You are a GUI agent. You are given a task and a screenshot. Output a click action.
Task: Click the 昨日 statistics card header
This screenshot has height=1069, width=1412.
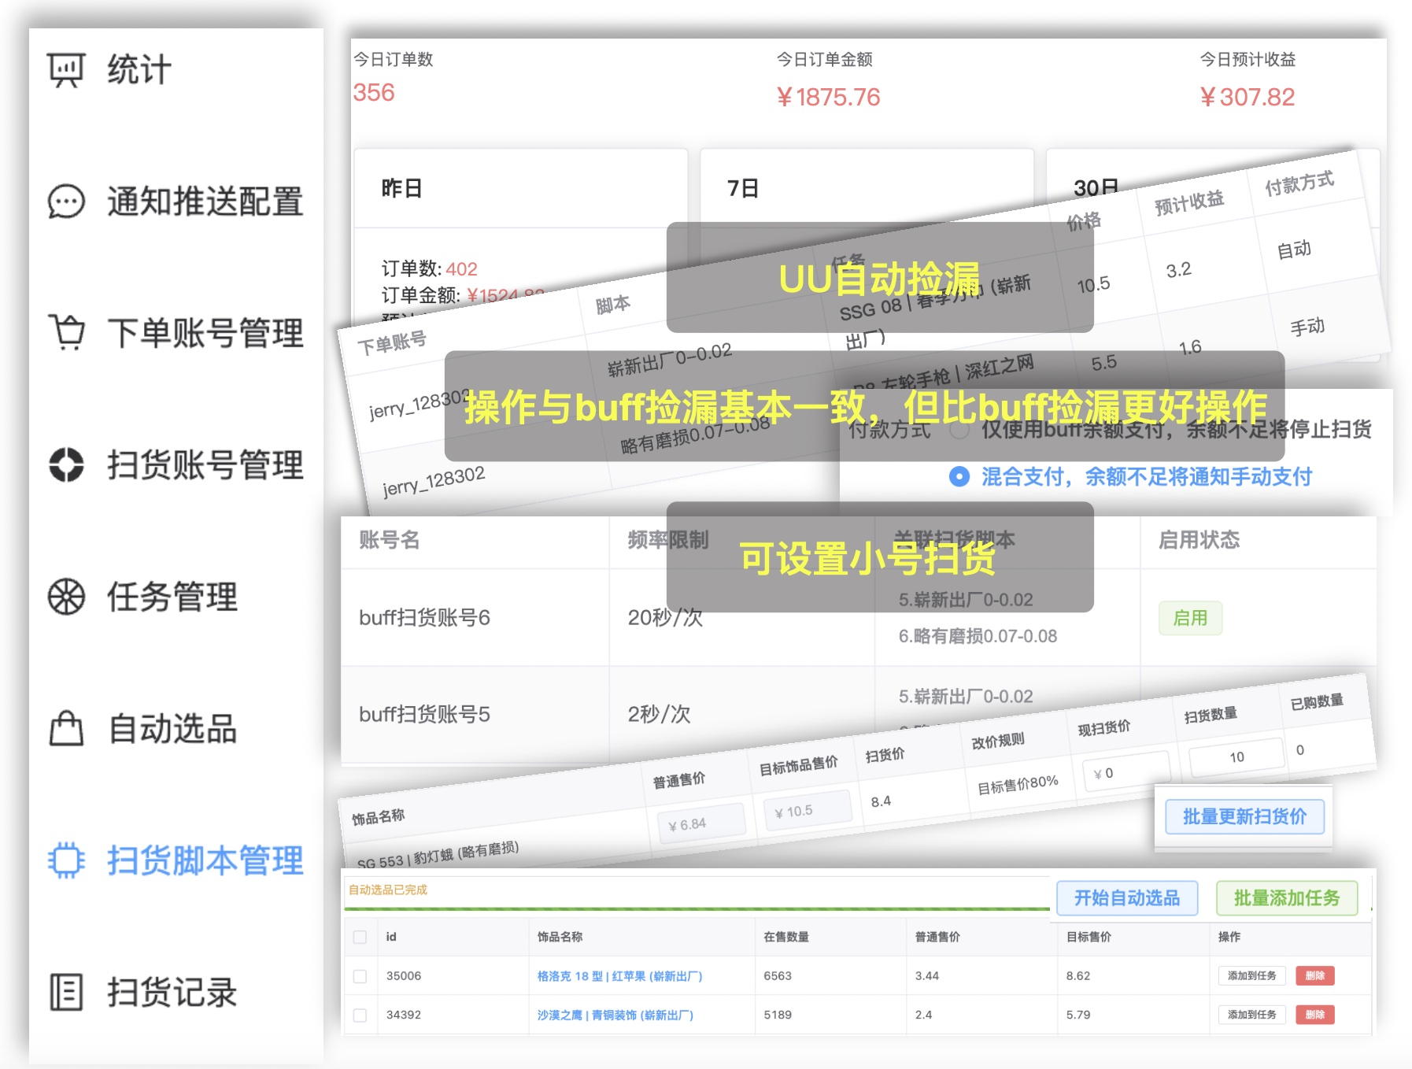pos(521,188)
